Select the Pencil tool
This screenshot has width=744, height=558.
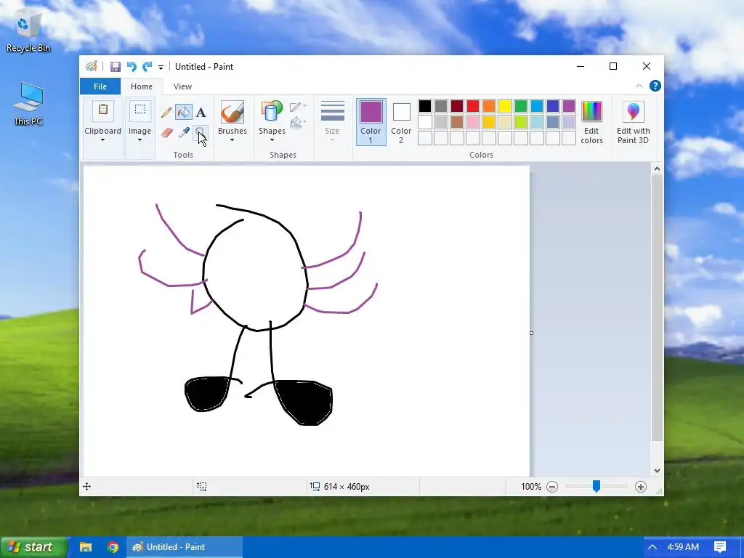pyautogui.click(x=166, y=113)
